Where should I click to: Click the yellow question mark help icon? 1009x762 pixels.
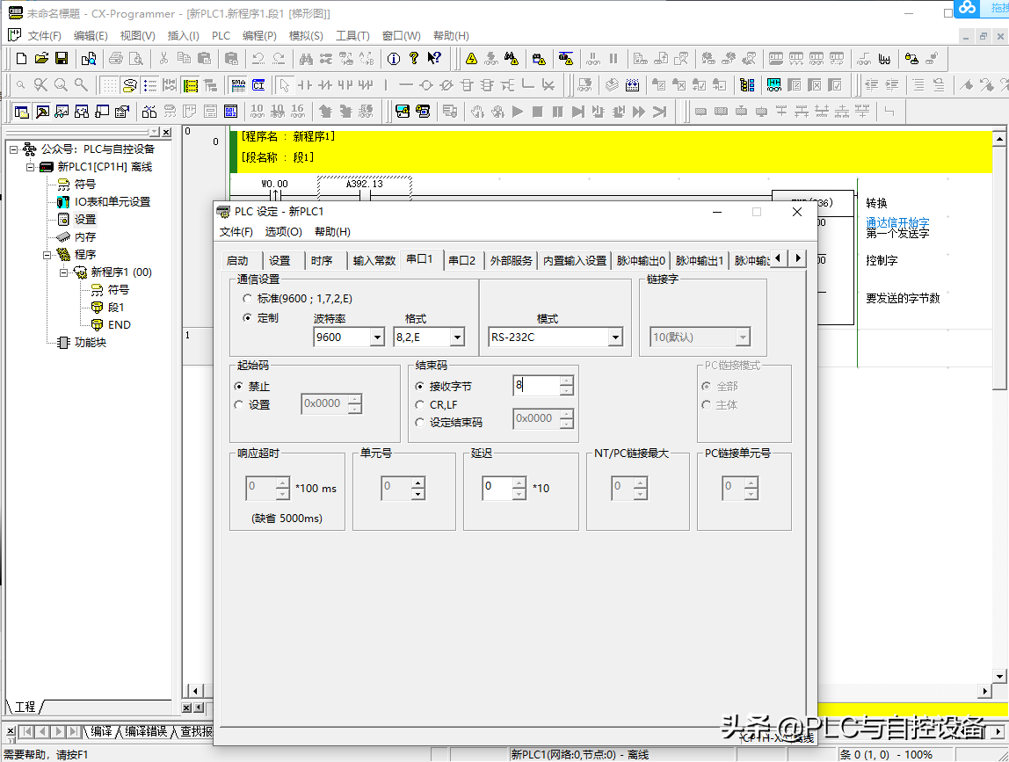[x=414, y=59]
